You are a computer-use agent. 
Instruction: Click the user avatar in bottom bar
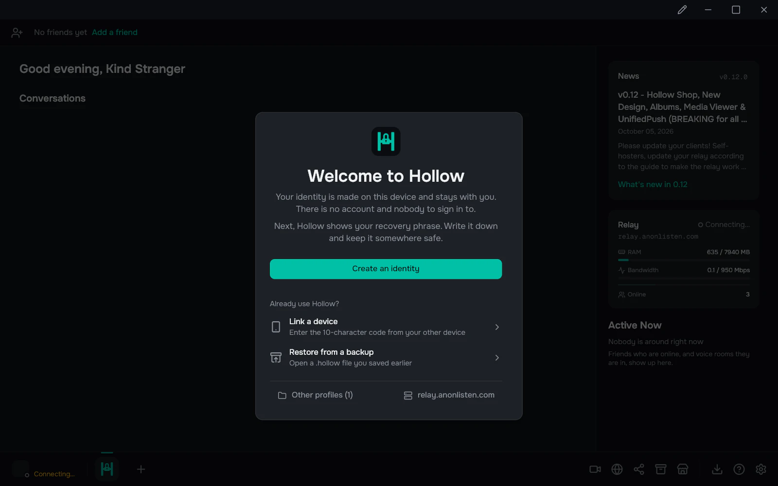pyautogui.click(x=21, y=469)
